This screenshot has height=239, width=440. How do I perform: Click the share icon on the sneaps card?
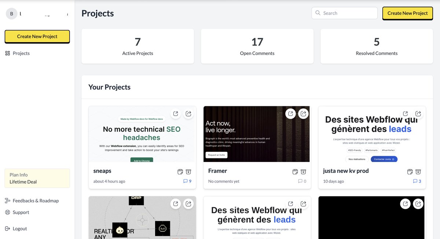pyautogui.click(x=188, y=114)
